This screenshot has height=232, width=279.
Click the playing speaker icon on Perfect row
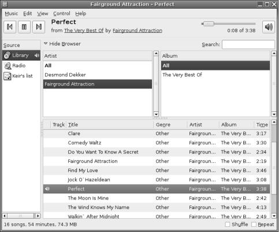tap(47, 189)
